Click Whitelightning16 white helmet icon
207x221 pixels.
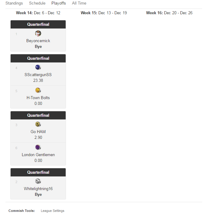click(x=38, y=181)
